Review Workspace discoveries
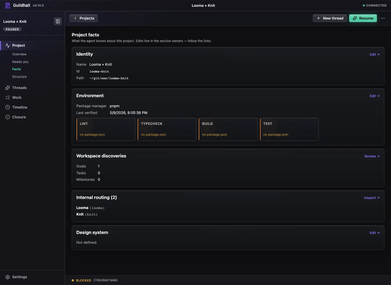This screenshot has height=285, width=391. [372, 156]
